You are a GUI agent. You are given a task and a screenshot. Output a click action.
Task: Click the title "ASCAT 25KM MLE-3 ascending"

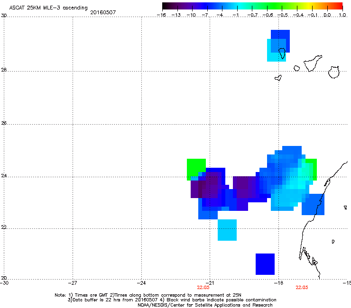coord(48,8)
